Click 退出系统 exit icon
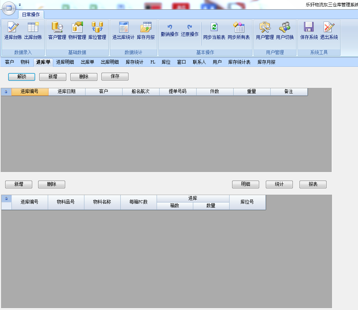358x310 pixels. point(329,31)
